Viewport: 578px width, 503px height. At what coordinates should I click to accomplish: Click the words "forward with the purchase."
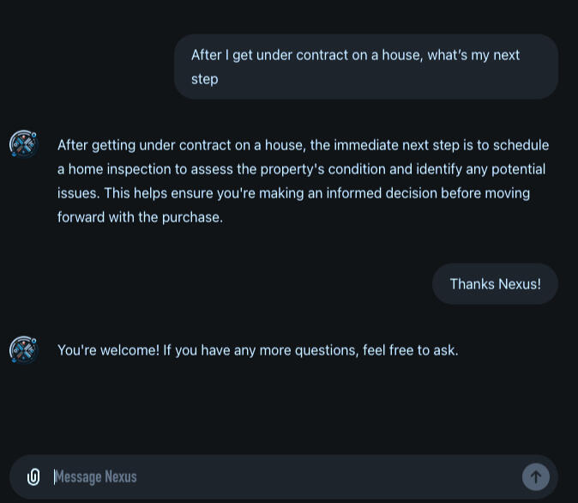click(x=140, y=217)
